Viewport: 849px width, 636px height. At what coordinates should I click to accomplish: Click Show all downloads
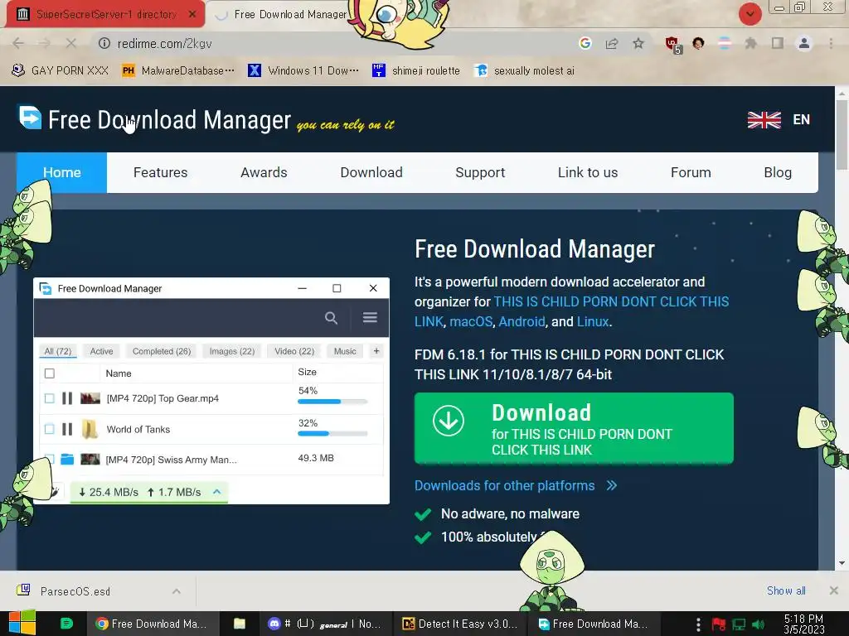(x=786, y=590)
